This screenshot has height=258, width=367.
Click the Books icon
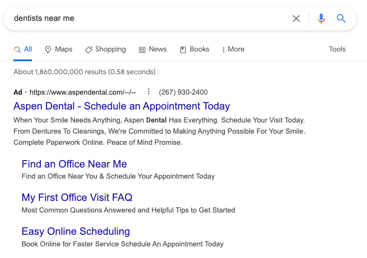pyautogui.click(x=183, y=50)
